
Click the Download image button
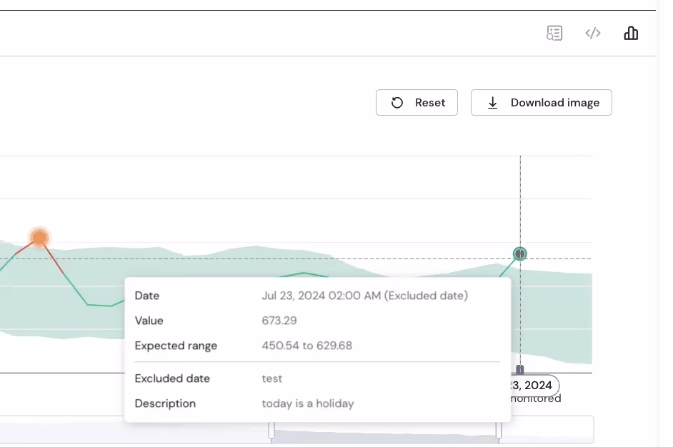coord(542,103)
